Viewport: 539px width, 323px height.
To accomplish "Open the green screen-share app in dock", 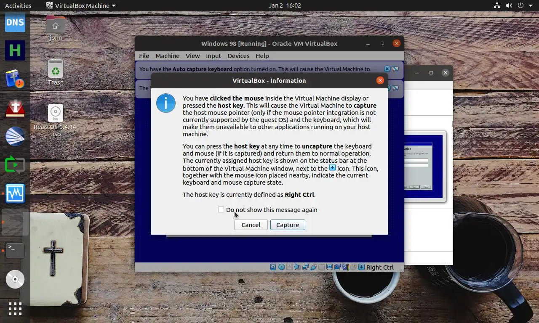I will 15,165.
